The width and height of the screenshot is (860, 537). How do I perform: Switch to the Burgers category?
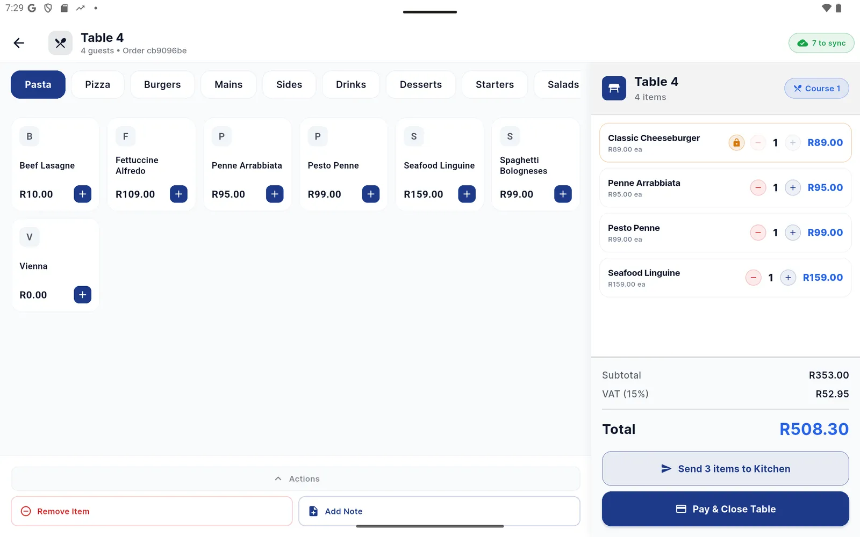(162, 84)
